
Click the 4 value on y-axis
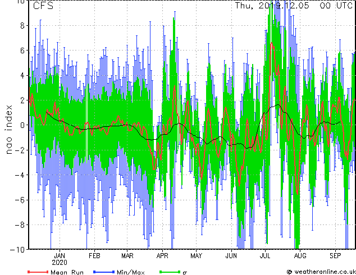click(22, 75)
